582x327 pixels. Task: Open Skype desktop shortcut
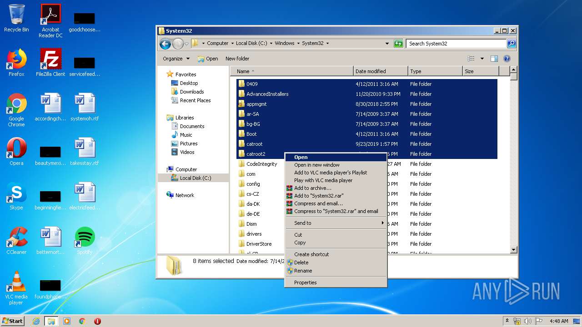[x=16, y=196]
